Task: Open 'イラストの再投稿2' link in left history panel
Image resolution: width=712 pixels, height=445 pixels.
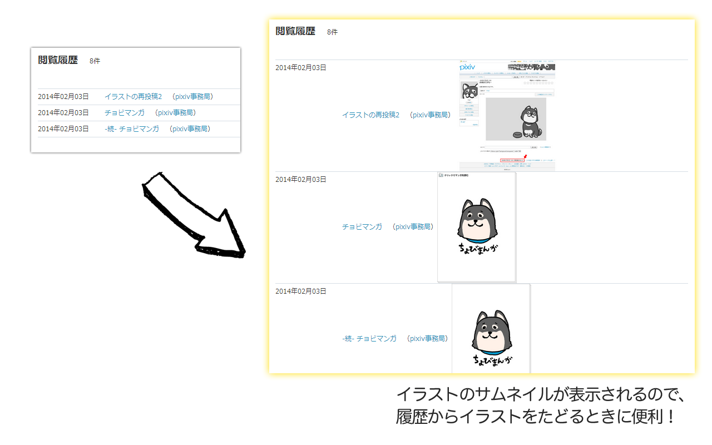Action: pos(133,97)
